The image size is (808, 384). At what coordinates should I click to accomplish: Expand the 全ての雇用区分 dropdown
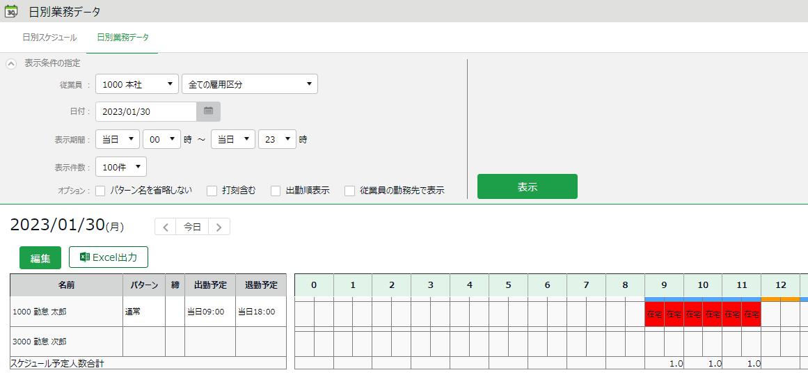[249, 84]
